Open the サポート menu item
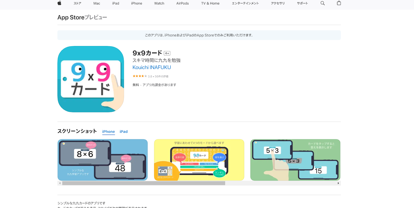This screenshot has width=414, height=208. [302, 3]
